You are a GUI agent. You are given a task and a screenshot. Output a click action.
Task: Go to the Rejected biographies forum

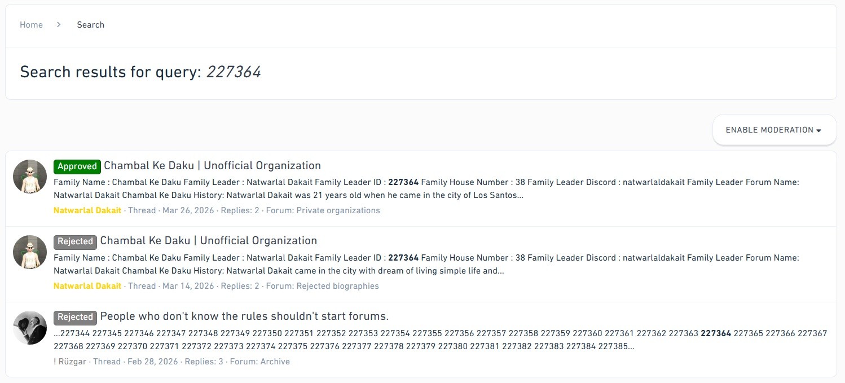click(337, 286)
